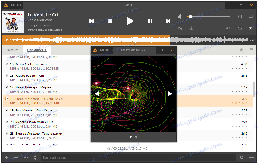Toggle shuffle playback mode
Viewport: 258px width, 164px height.
click(251, 28)
